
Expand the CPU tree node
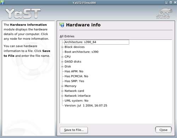62,57
